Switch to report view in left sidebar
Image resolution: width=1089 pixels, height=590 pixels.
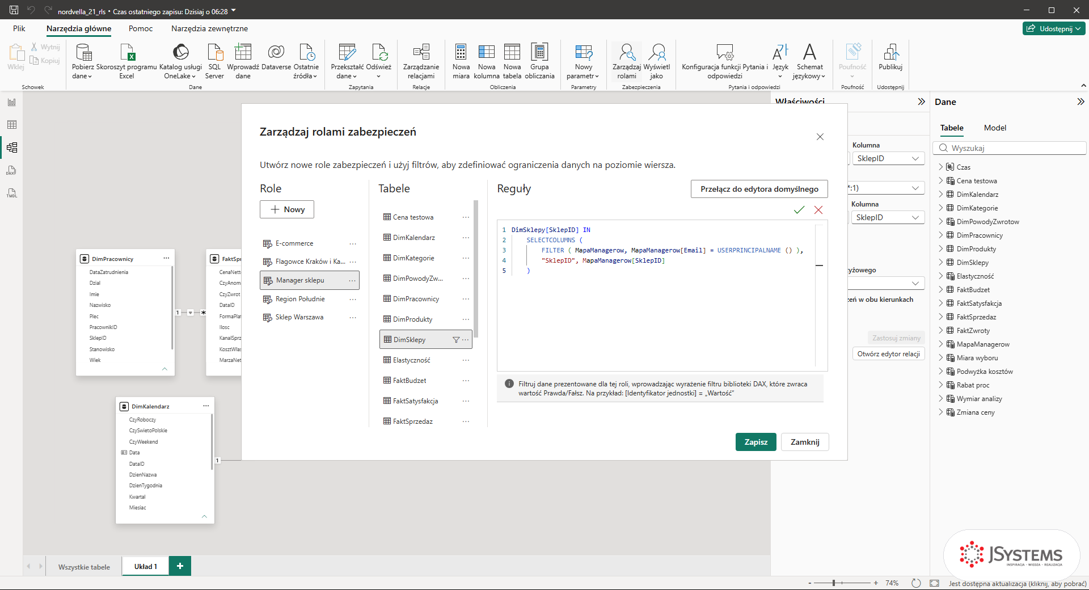coord(12,102)
